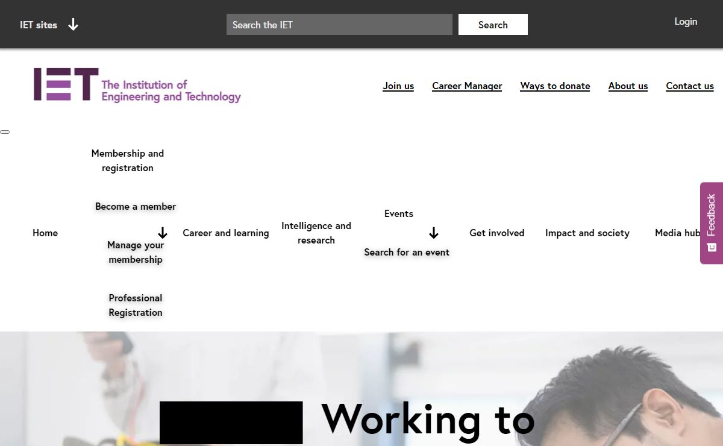This screenshot has width=723, height=446.
Task: Select Search for an event
Action: 407,253
